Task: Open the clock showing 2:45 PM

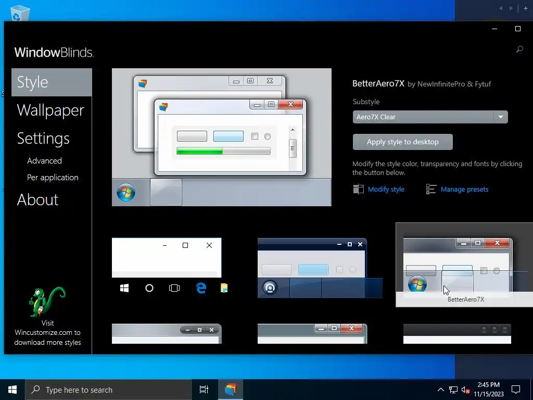Action: coord(488,390)
